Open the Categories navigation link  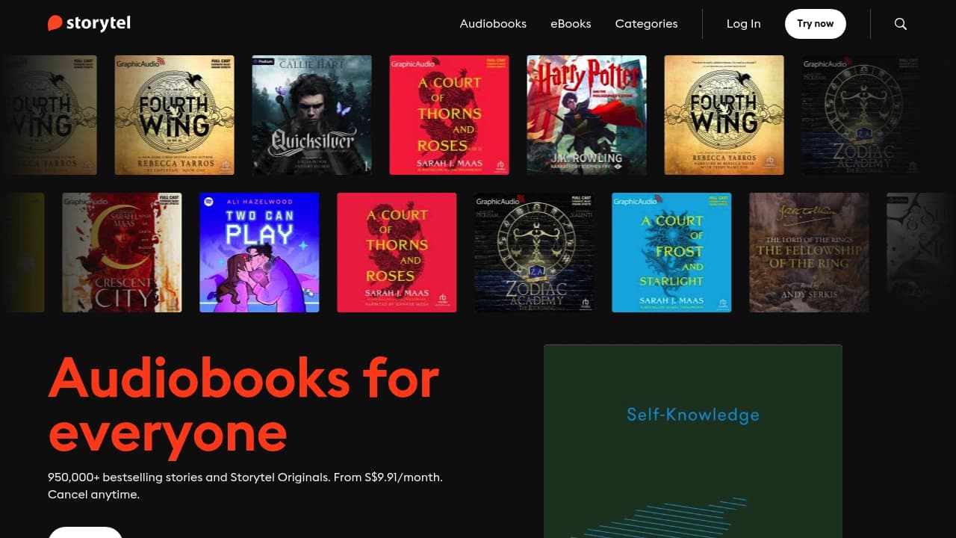[646, 24]
